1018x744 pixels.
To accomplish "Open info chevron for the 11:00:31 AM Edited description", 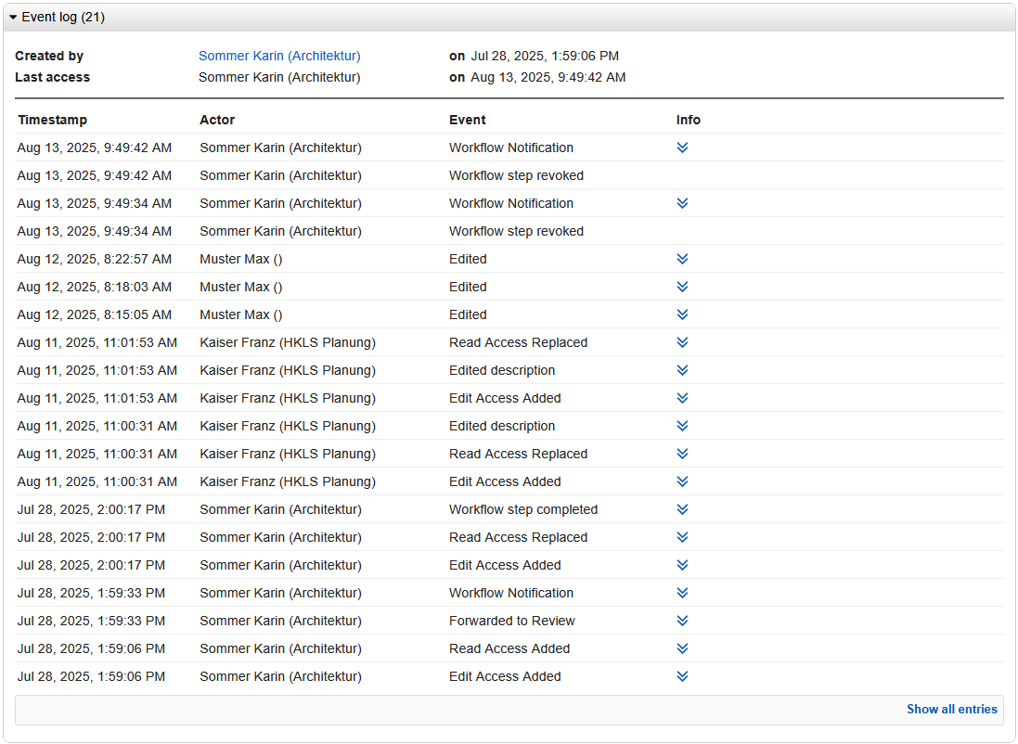I will 682,426.
